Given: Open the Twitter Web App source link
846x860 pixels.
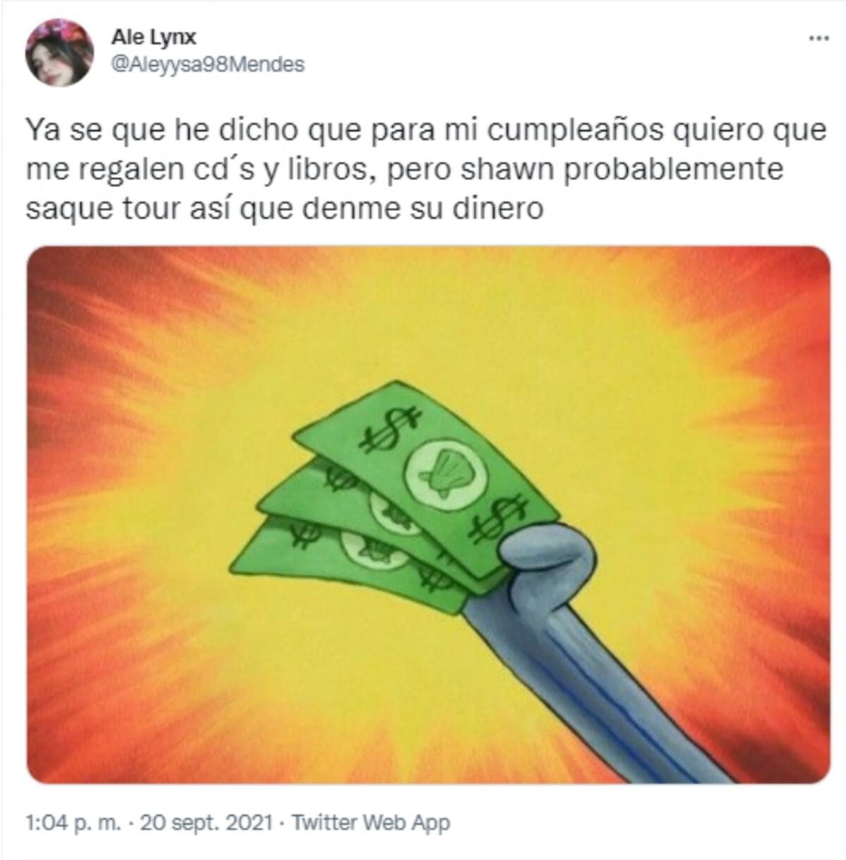Looking at the screenshot, I should coord(370,823).
